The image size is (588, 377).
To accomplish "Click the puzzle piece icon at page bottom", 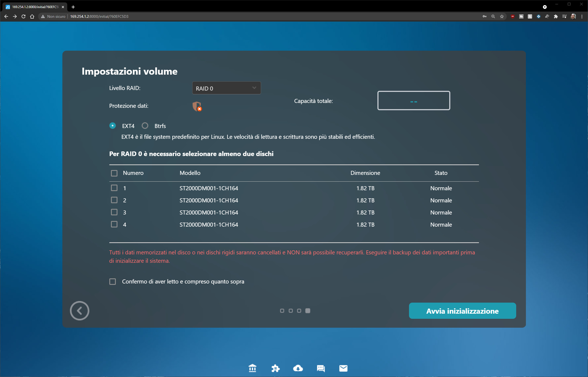I will tap(275, 368).
